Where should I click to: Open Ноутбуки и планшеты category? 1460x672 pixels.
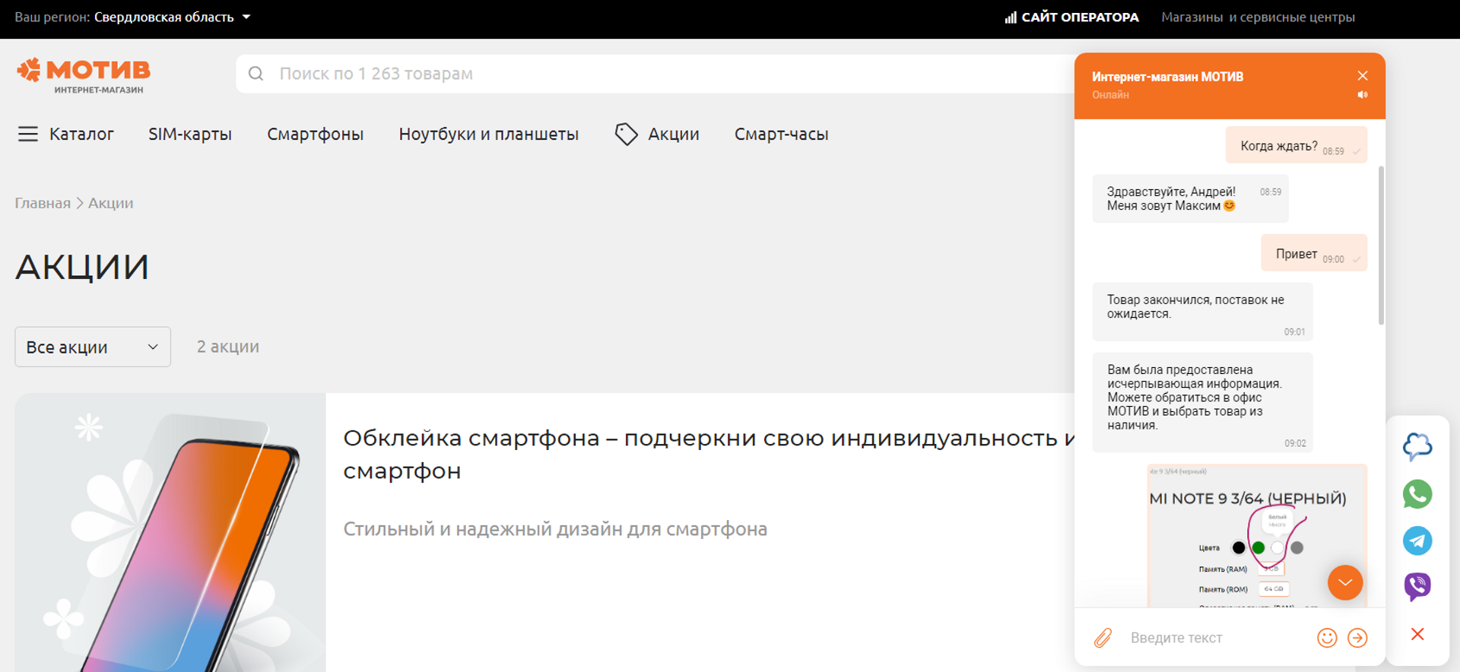pyautogui.click(x=489, y=134)
